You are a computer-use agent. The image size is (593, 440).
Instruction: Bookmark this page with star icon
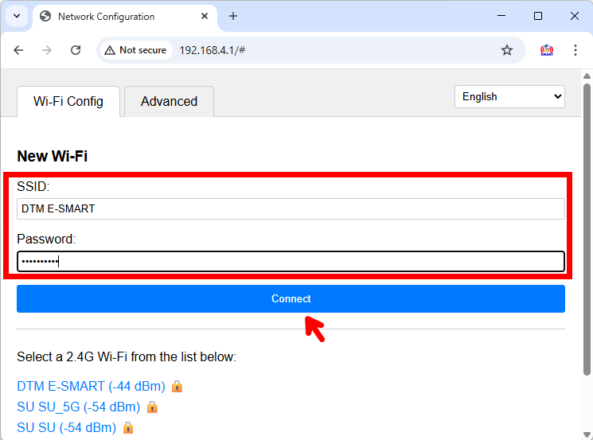tap(507, 50)
